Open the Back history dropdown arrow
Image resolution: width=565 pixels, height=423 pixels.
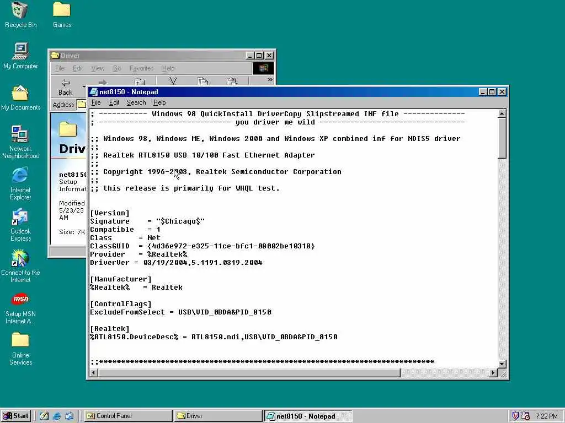click(x=84, y=86)
